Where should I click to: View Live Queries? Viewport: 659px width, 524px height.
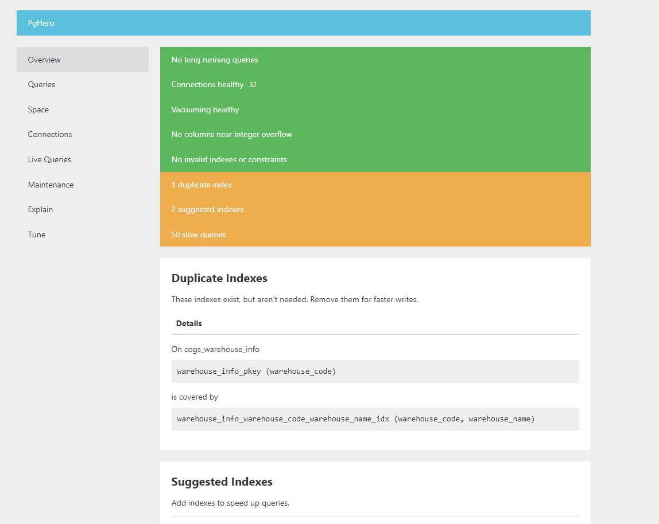(x=49, y=159)
